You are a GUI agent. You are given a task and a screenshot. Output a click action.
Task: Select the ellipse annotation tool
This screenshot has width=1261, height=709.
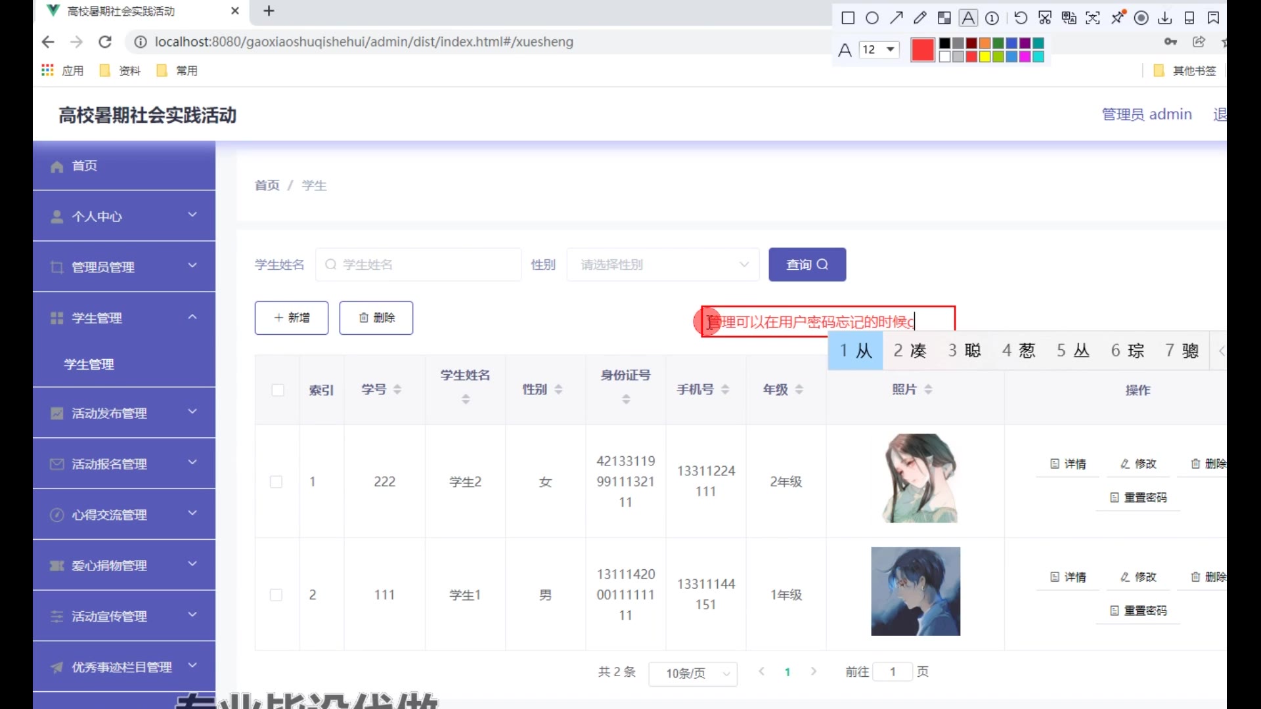click(872, 18)
